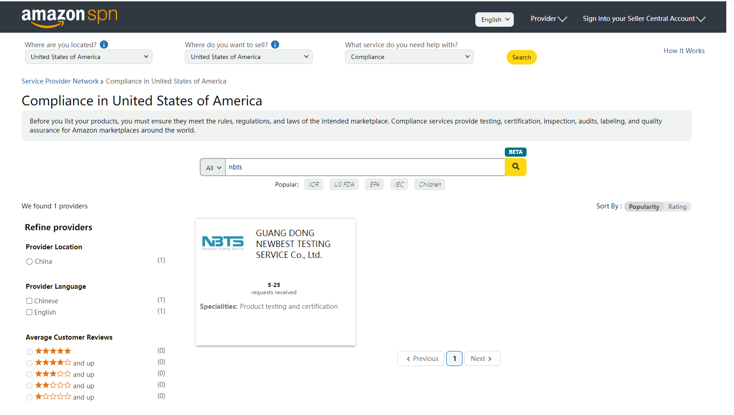The height and width of the screenshot is (415, 734).
Task: Click the Amazon SPN logo
Action: click(69, 17)
